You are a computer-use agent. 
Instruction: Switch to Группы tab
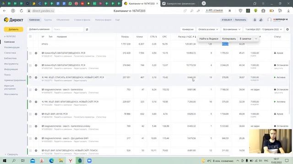(48, 20)
